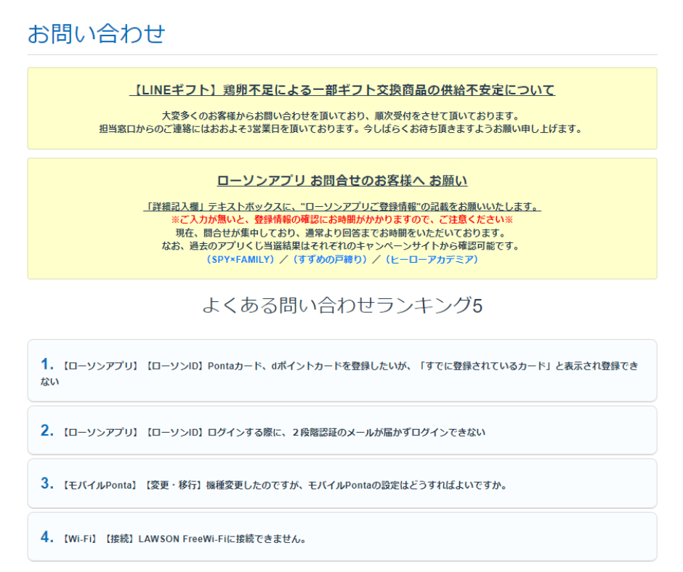Viewport: 683px width, 572px height.
Task: Click the 担当窓口からのご連絡 3営業日 text line
Action: point(342,129)
